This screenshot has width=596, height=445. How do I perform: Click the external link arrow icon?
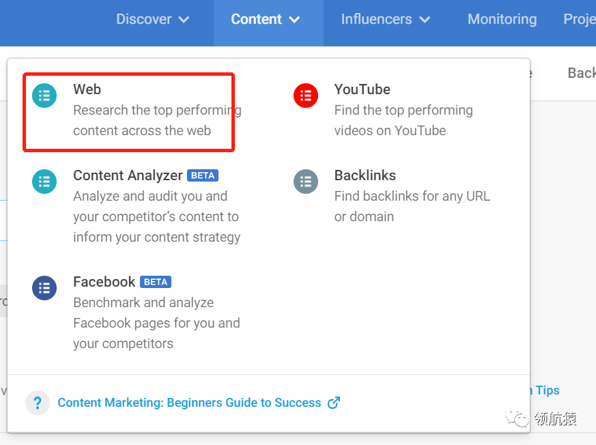pos(334,403)
